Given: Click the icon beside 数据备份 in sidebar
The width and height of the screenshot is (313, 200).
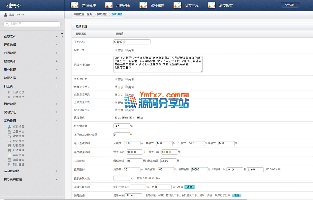Looking at the screenshot, I should (x=10, y=160).
